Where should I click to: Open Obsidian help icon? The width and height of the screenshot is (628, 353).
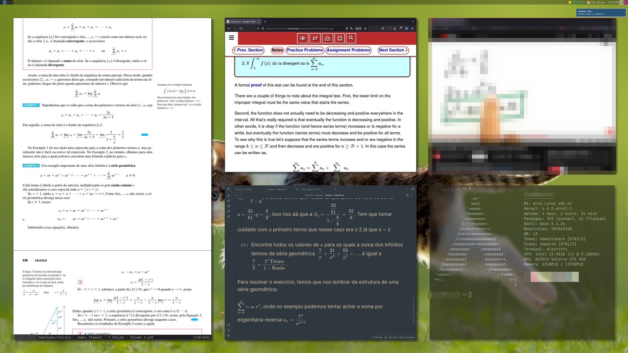click(229, 330)
